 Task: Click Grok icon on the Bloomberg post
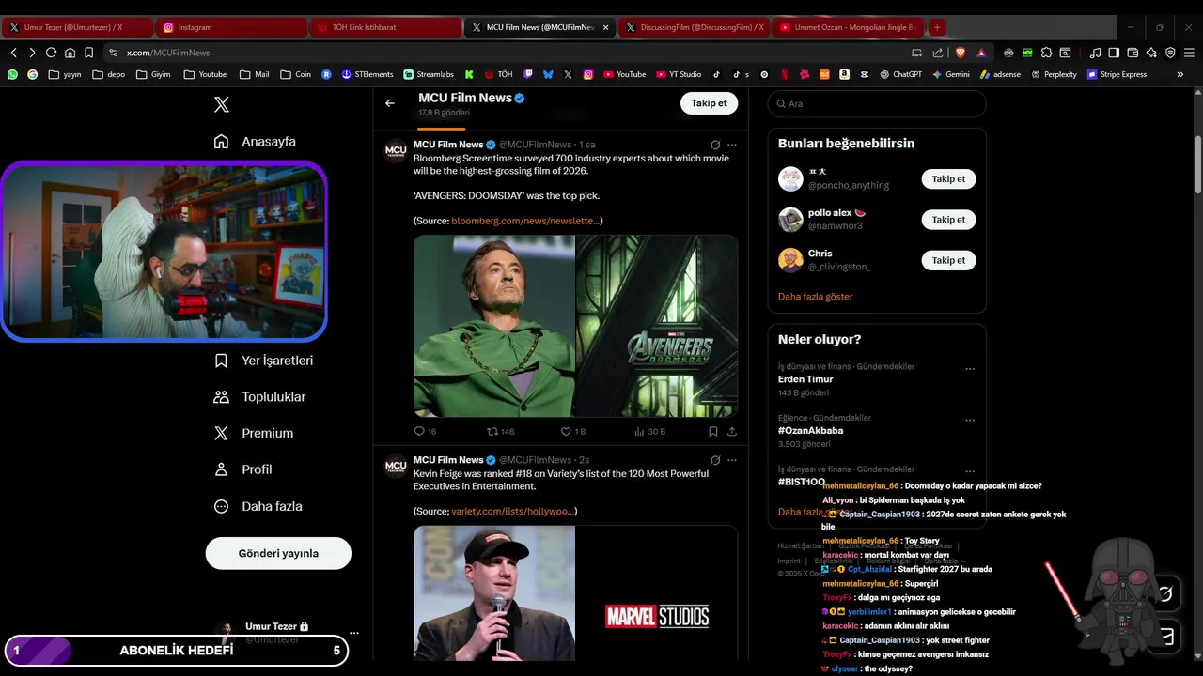(x=715, y=145)
